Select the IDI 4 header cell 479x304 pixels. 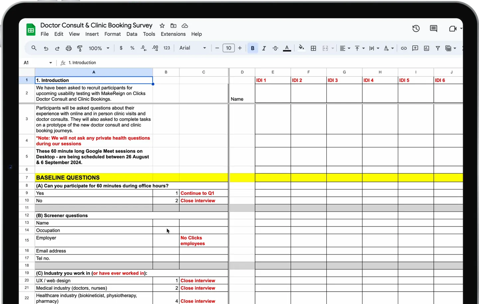pyautogui.click(x=380, y=80)
